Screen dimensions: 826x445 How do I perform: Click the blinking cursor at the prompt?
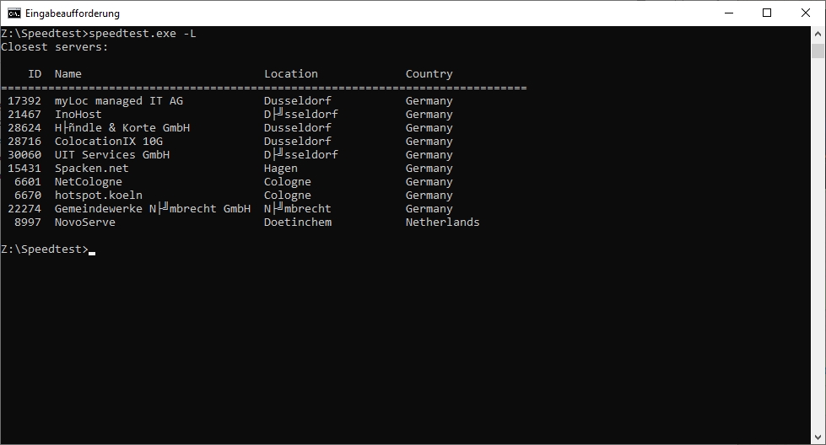(x=92, y=253)
